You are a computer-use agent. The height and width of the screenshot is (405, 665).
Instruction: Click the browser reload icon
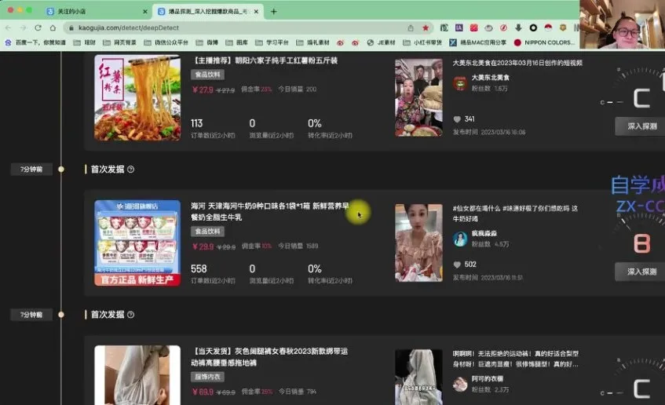[38, 27]
